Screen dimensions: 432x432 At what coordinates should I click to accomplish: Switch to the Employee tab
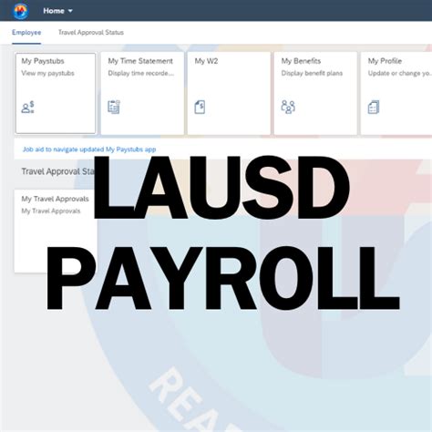26,33
